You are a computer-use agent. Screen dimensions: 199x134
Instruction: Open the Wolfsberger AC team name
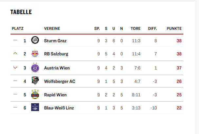60,81
